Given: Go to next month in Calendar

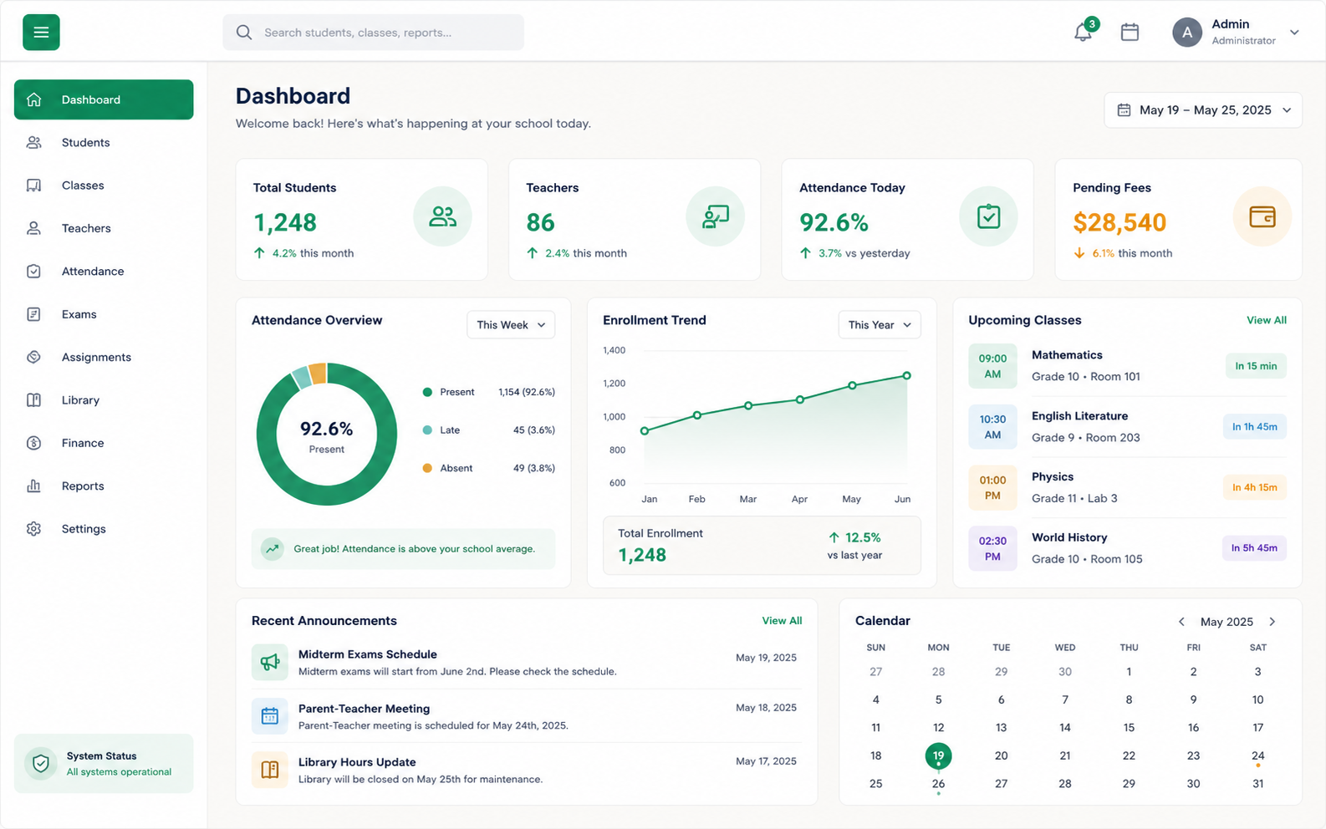Looking at the screenshot, I should [1272, 622].
